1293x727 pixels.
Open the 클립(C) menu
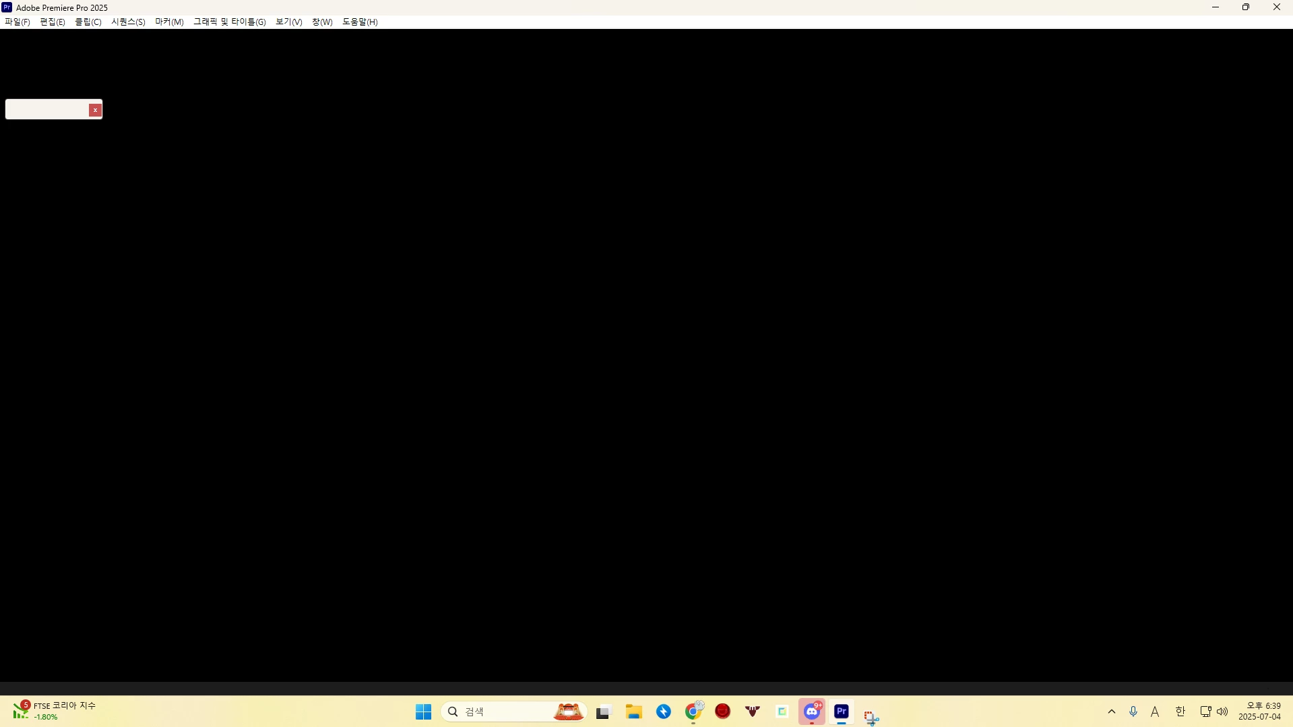[x=88, y=22]
